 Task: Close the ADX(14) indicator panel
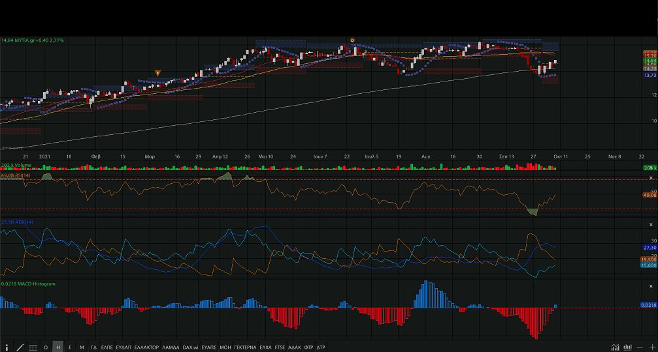click(651, 225)
